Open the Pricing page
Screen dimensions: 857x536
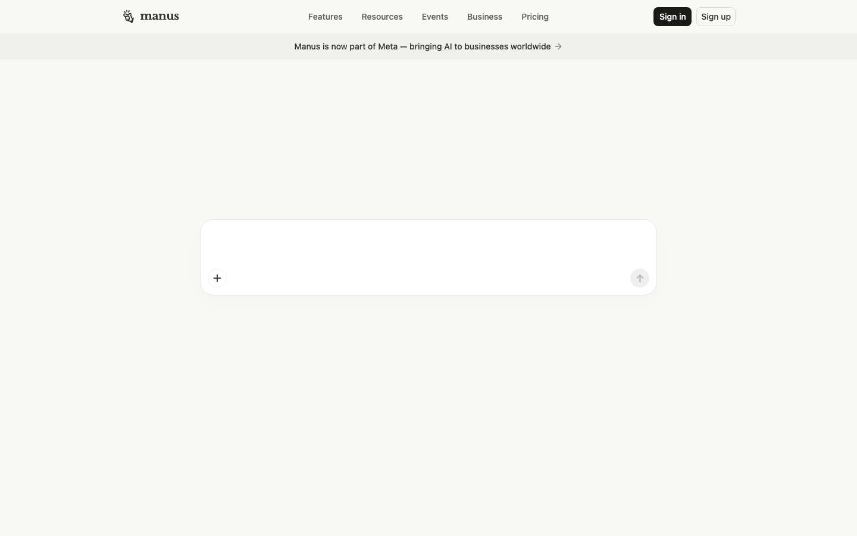pos(534,17)
